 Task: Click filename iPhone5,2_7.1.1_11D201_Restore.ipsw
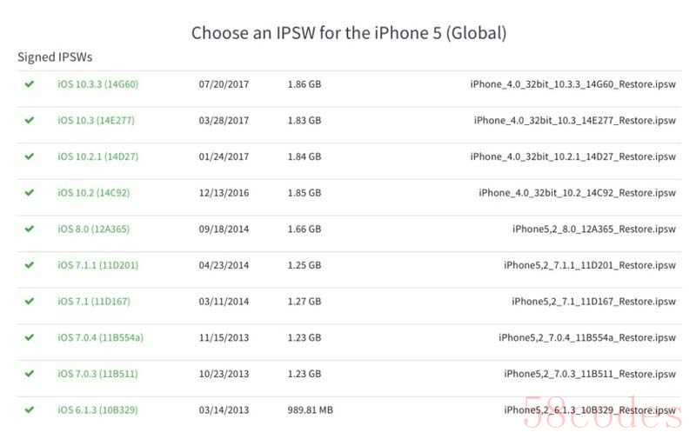(x=590, y=265)
